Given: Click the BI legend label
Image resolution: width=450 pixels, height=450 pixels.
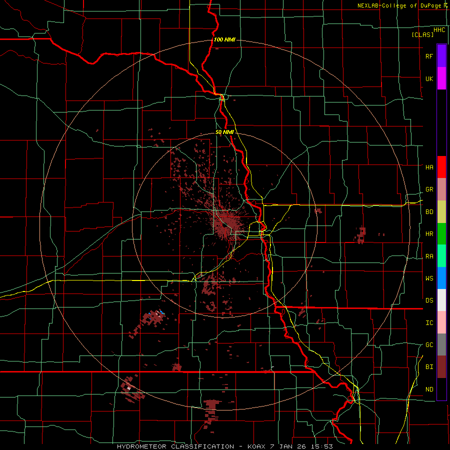Looking at the screenshot, I should point(429,367).
